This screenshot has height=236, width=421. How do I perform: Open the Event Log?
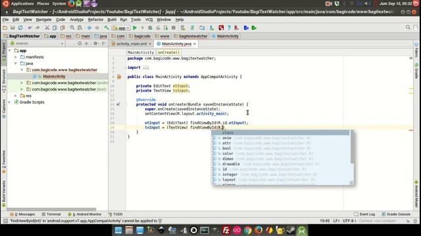click(364, 214)
